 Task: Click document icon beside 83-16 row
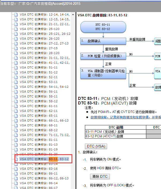(16, 169)
